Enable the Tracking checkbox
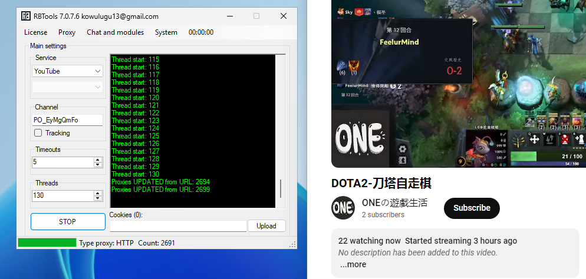586x279 pixels. tap(38, 133)
